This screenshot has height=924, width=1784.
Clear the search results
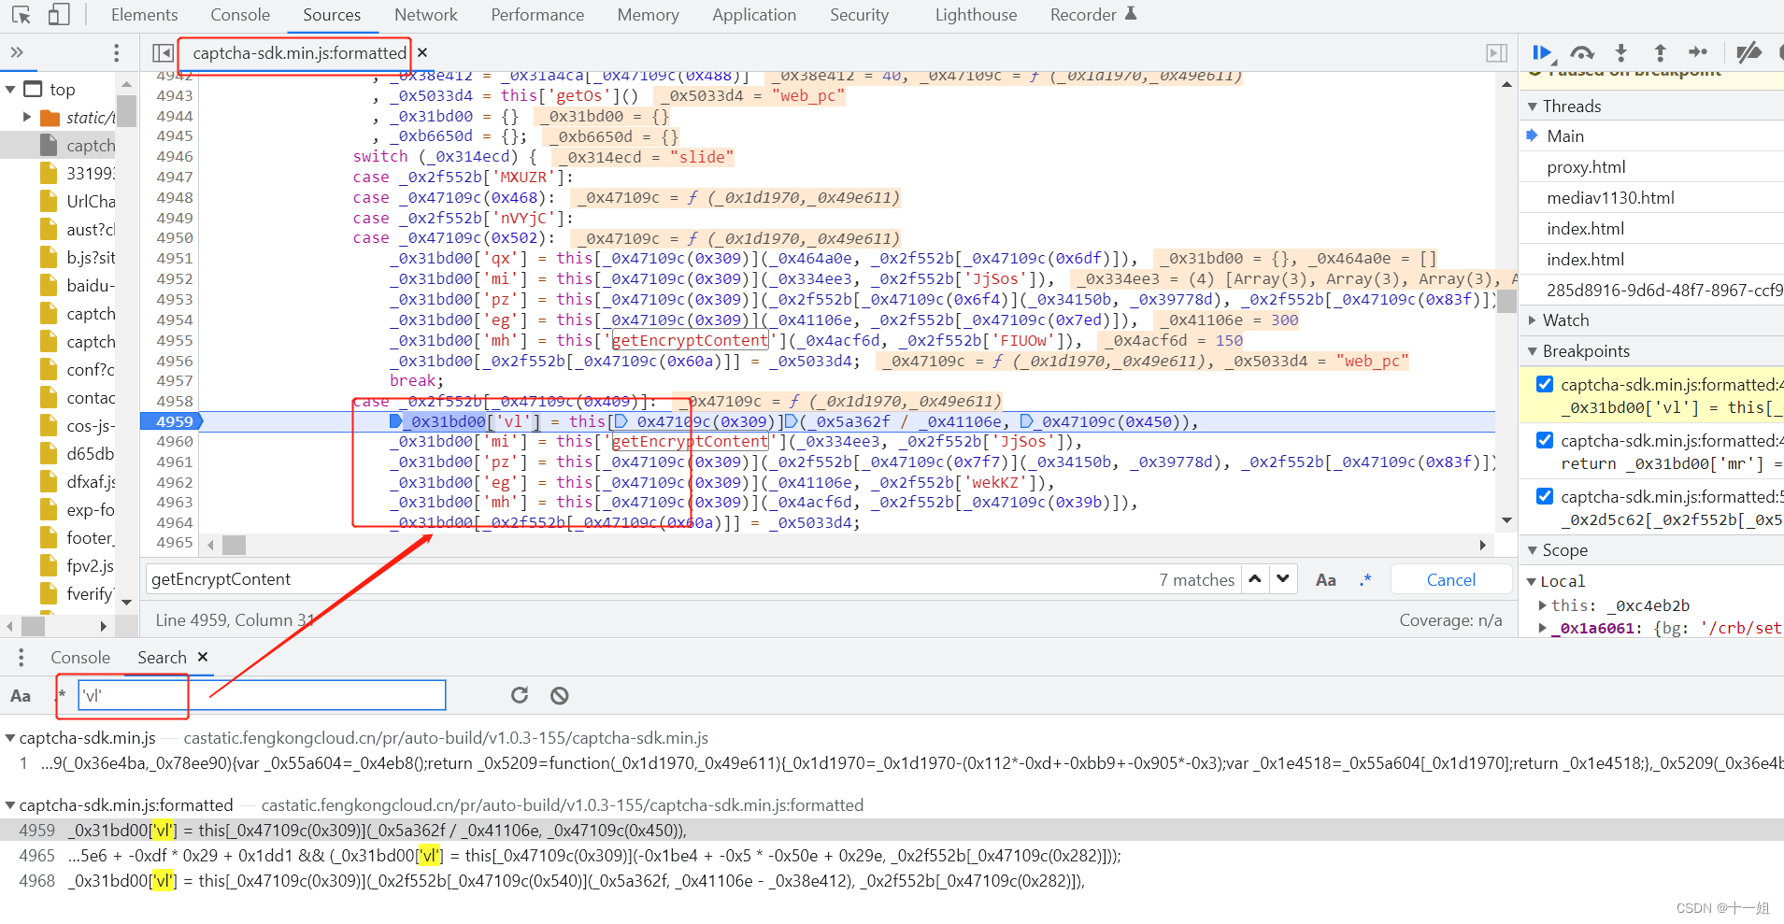point(559,695)
